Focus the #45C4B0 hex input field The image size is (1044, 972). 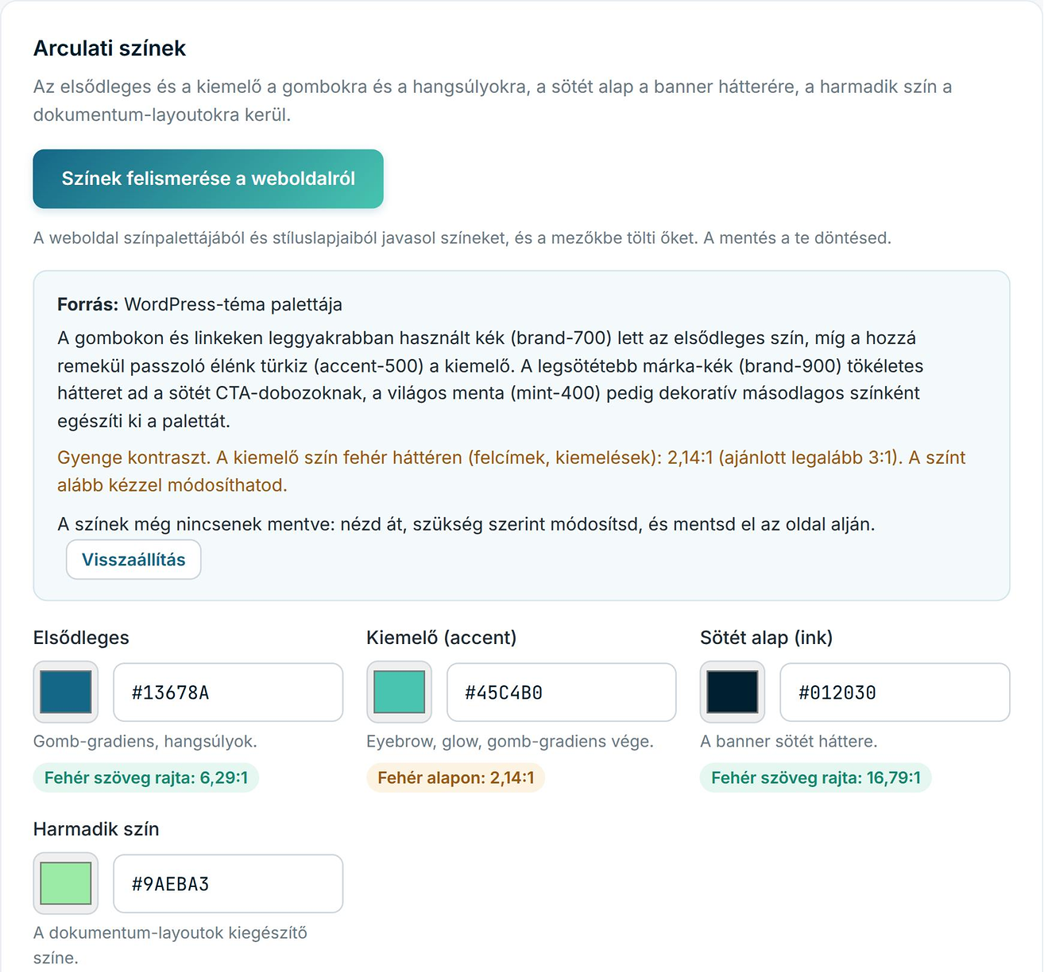tap(562, 692)
